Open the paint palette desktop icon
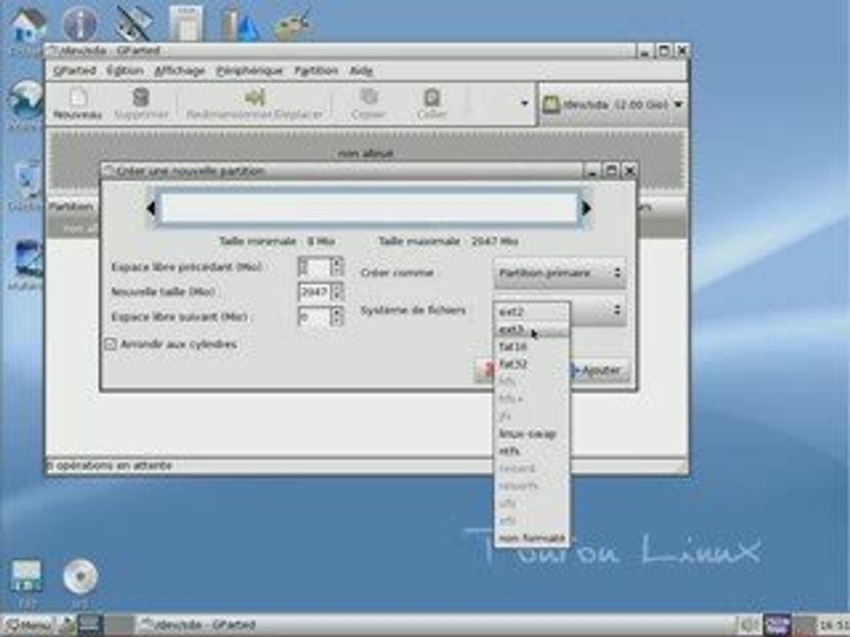Image resolution: width=850 pixels, height=637 pixels. coord(293,24)
